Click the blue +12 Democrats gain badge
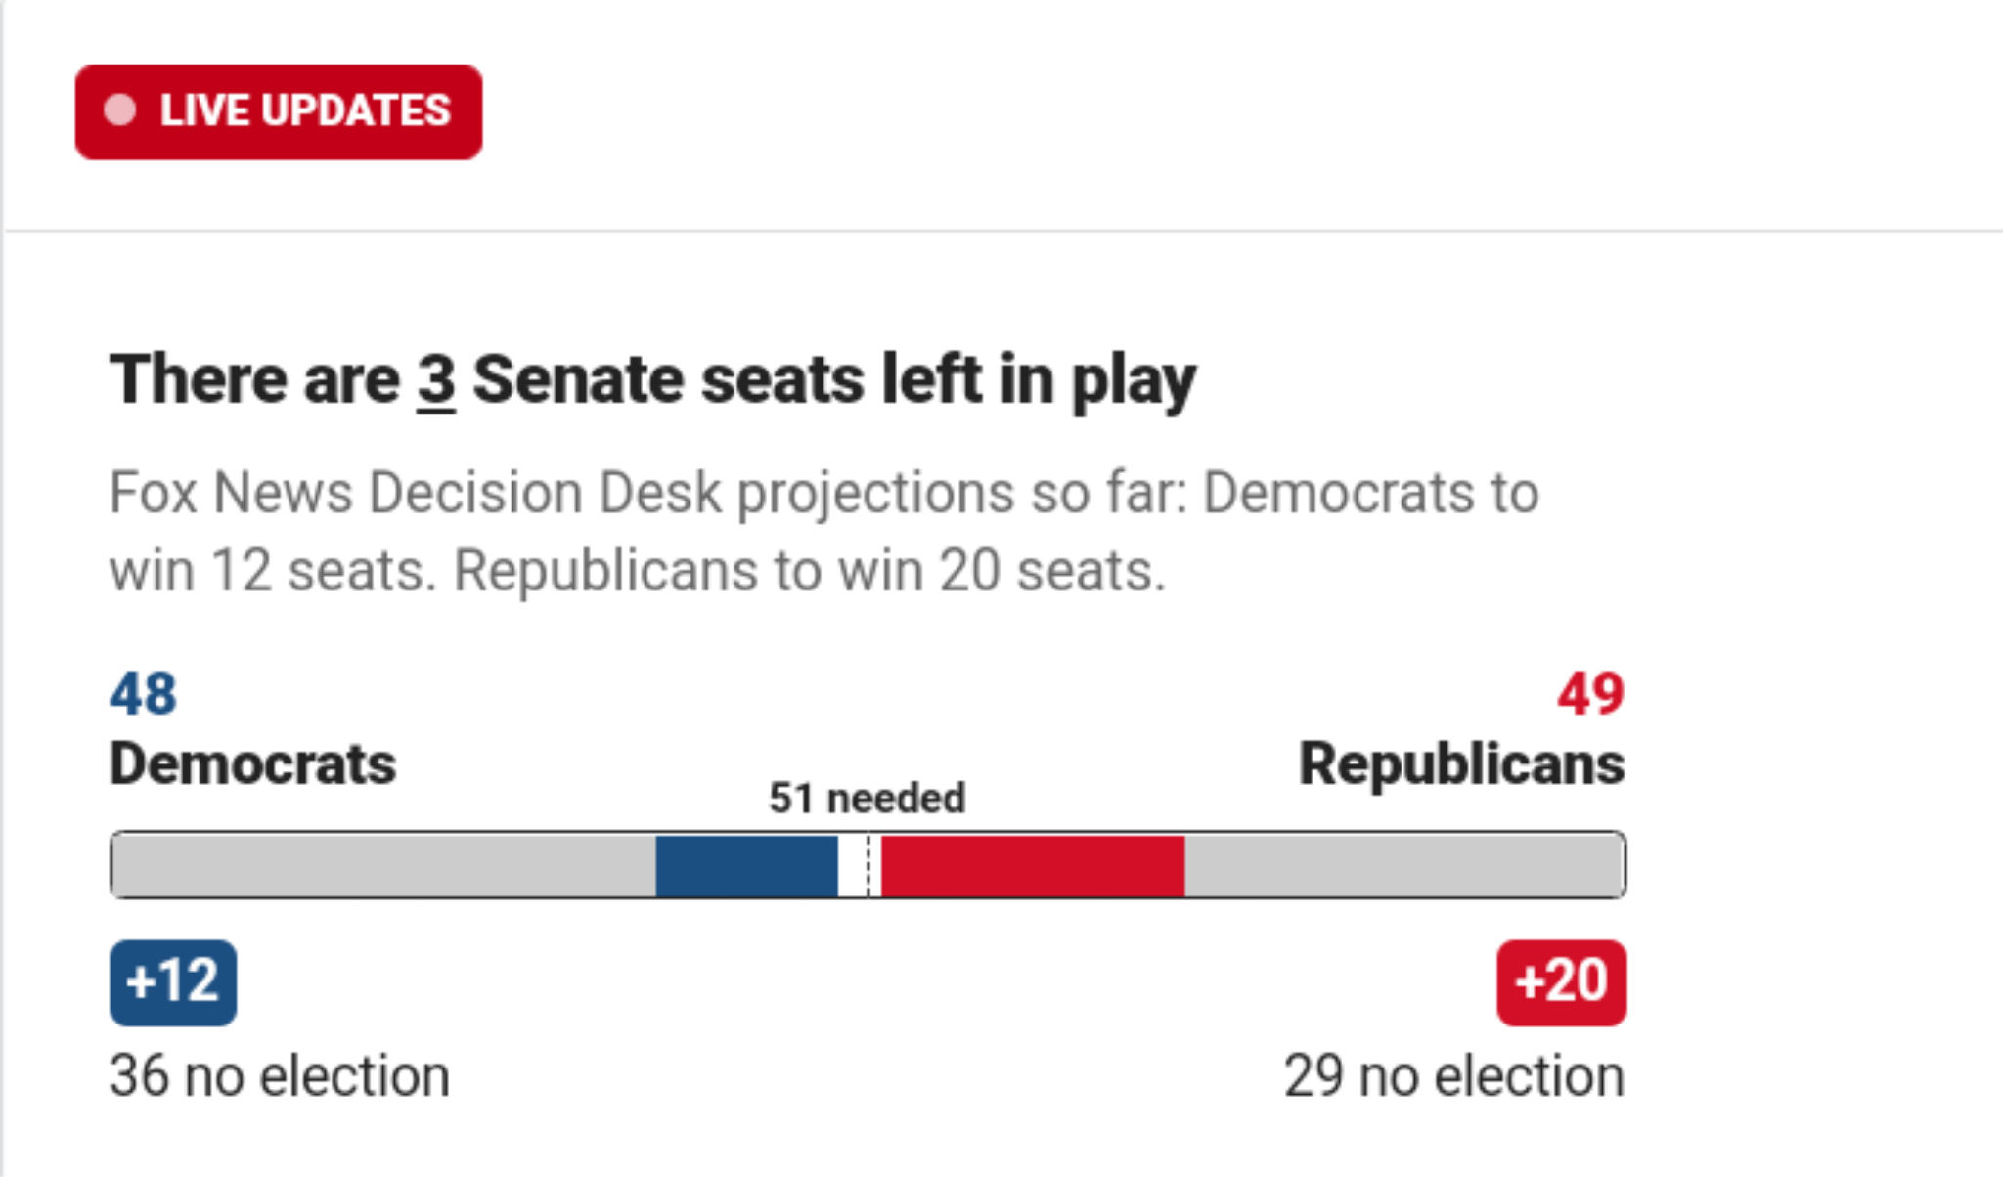The height and width of the screenshot is (1177, 2003). point(173,982)
